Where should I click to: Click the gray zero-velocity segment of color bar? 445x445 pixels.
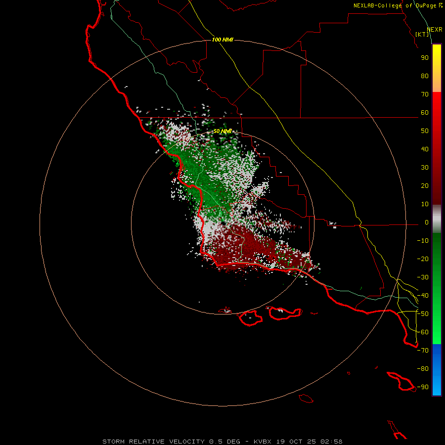pos(437,219)
